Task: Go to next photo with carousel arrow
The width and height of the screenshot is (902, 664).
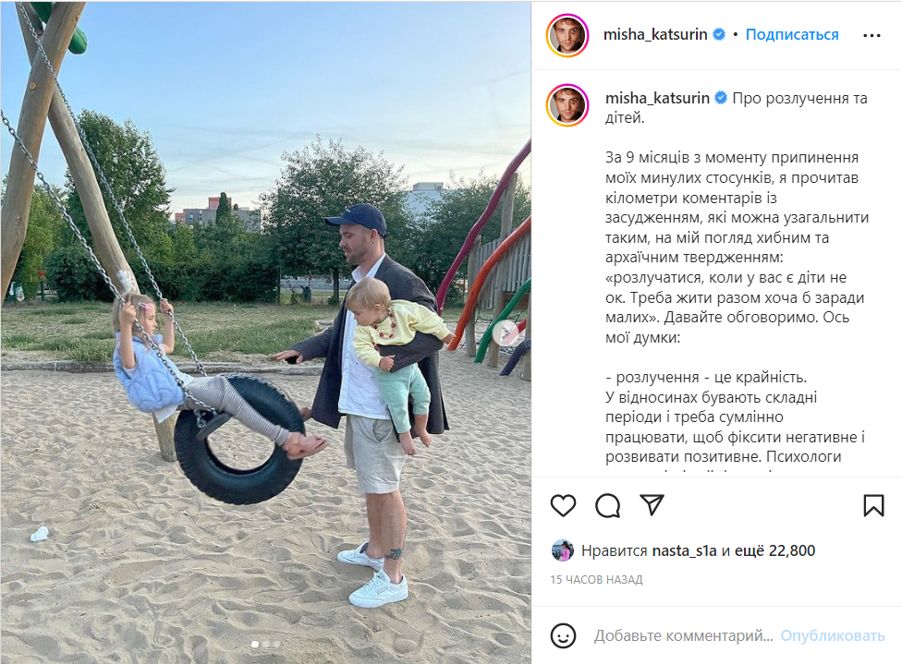Action: coord(507,332)
